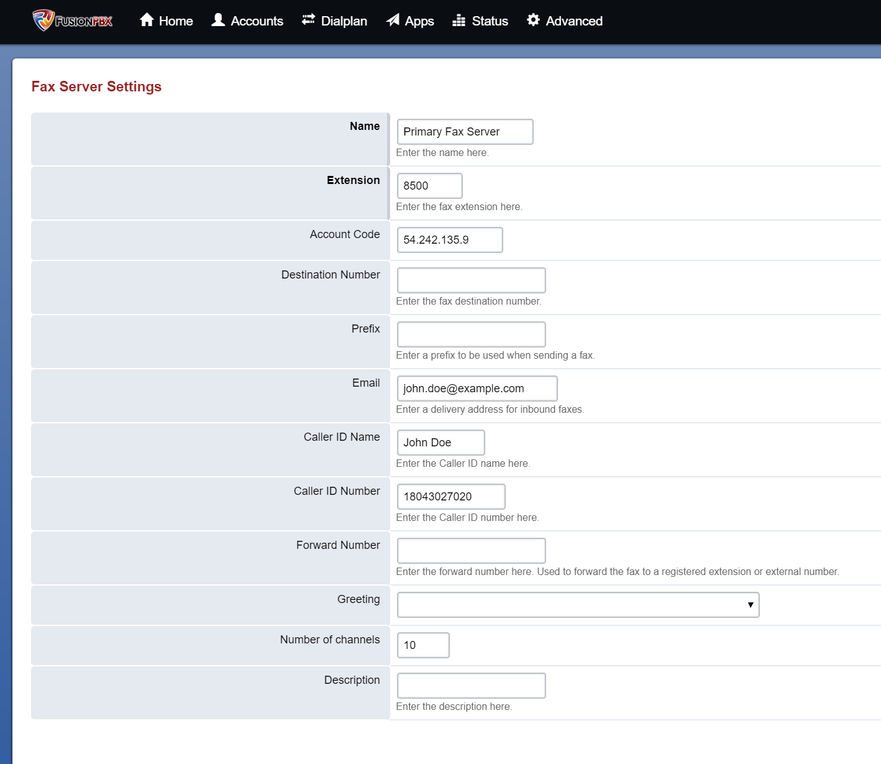
Task: Select the Number of channels field showing 10
Action: (x=423, y=645)
